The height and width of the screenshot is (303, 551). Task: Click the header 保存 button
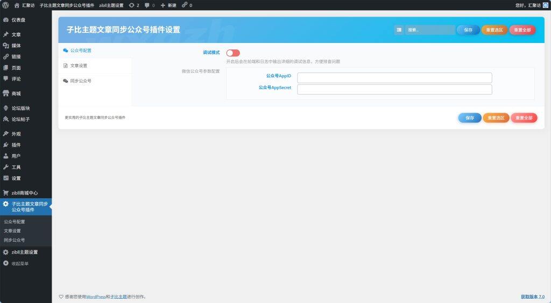(468, 30)
